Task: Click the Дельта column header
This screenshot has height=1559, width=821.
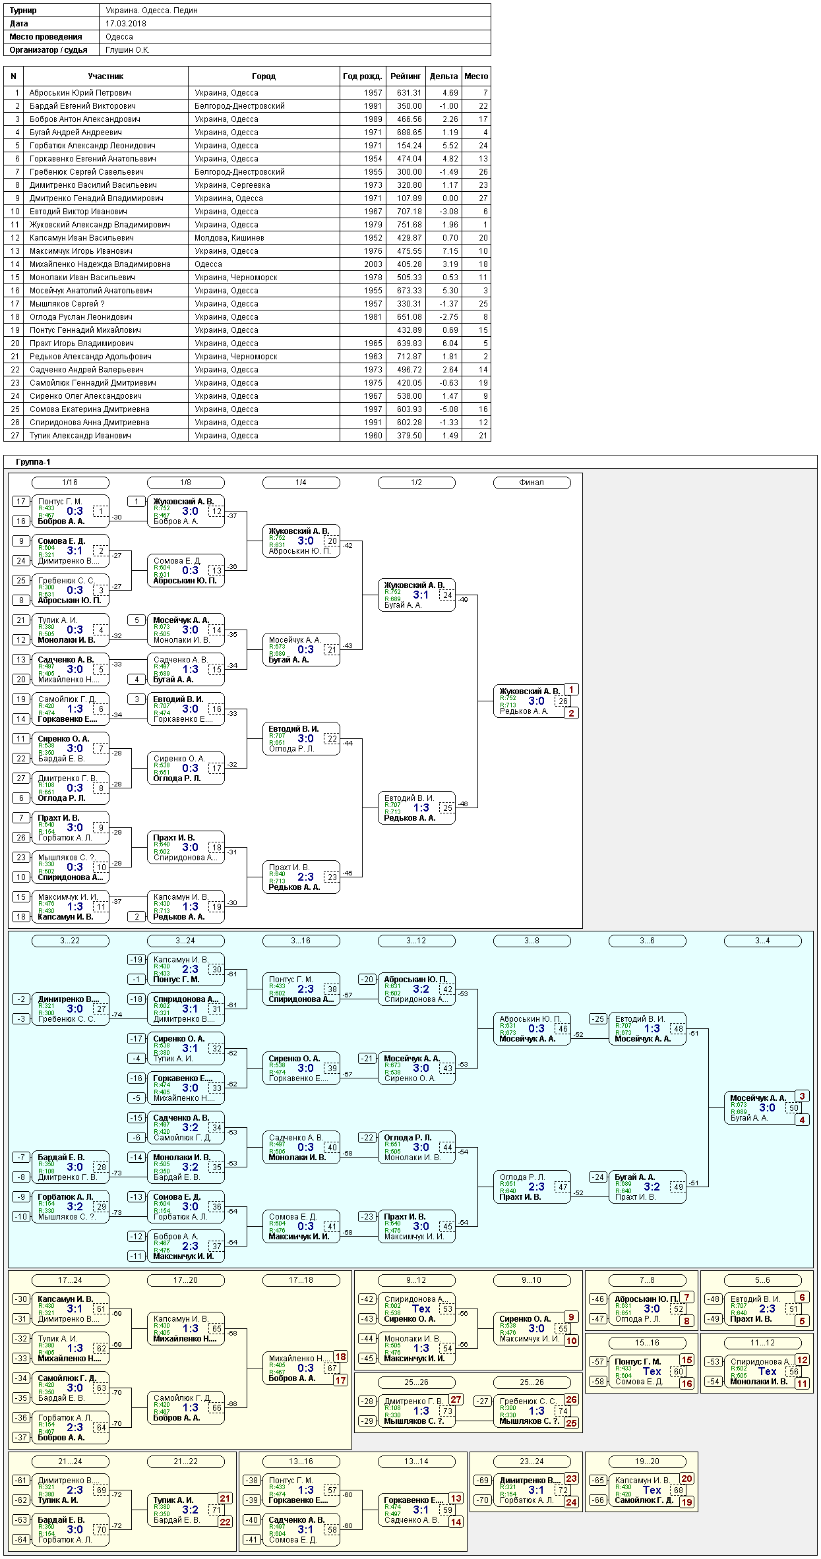Action: pos(444,76)
